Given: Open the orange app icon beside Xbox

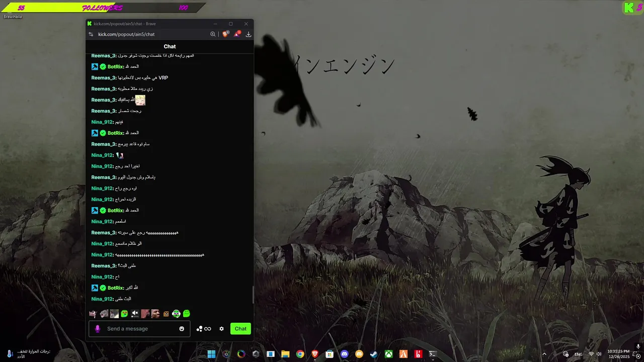Looking at the screenshot, I should pyautogui.click(x=403, y=354).
